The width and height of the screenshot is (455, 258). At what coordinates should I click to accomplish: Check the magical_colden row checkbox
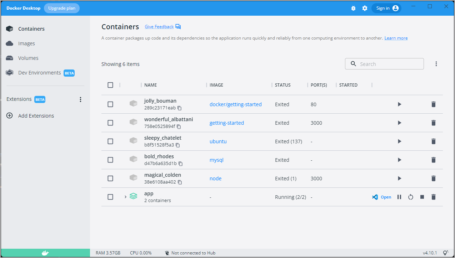pos(110,179)
